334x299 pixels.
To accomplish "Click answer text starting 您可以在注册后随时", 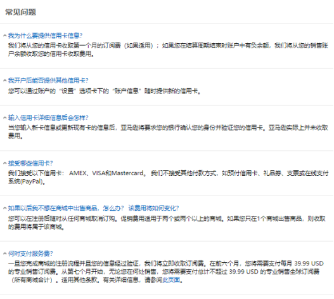I will [167, 223].
